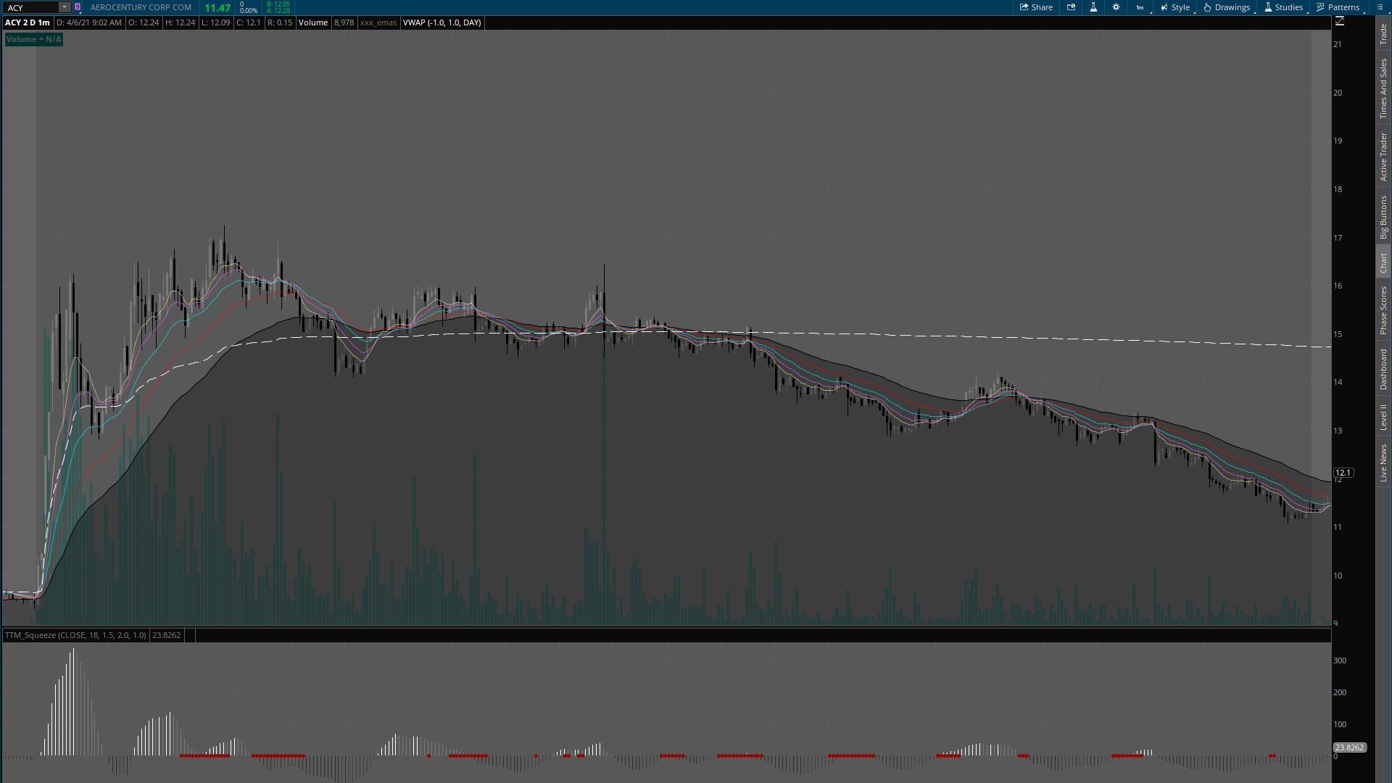Click the price axis scale icon
This screenshot has width=1392, height=783.
click(1339, 22)
